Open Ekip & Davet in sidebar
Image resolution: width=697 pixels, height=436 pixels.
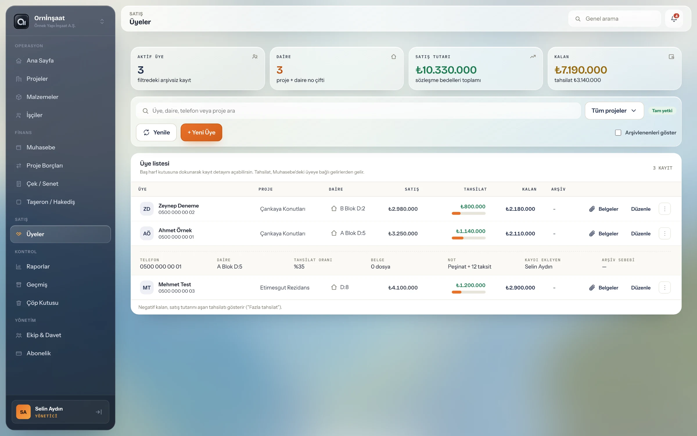(60, 335)
